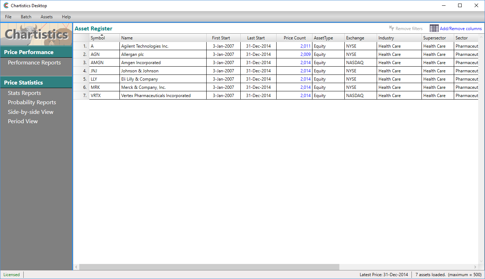This screenshot has width=485, height=279.
Task: Maximize the Chartistics Desktop window
Action: click(x=460, y=5)
